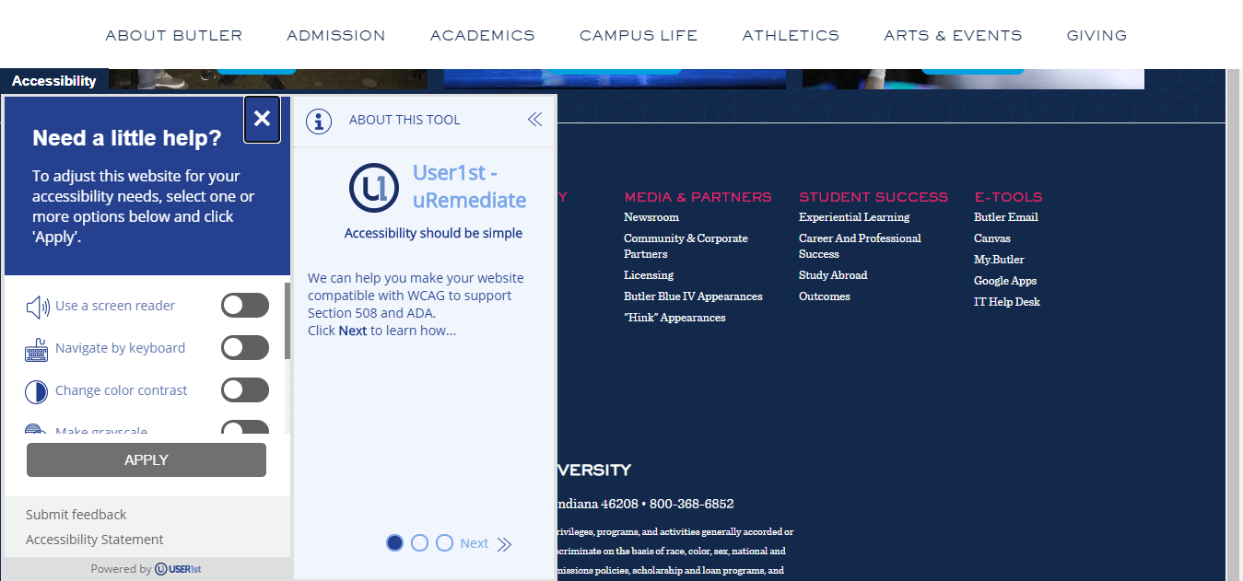Open the Study Abroad link

[833, 275]
